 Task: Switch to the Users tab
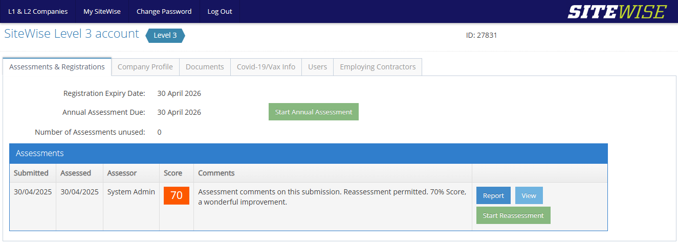click(x=317, y=67)
